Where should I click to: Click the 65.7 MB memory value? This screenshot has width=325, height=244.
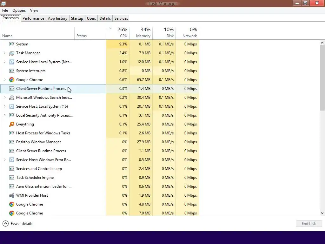click(x=144, y=80)
